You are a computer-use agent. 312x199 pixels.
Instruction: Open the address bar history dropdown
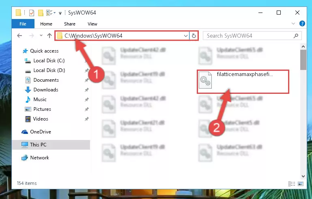point(186,36)
